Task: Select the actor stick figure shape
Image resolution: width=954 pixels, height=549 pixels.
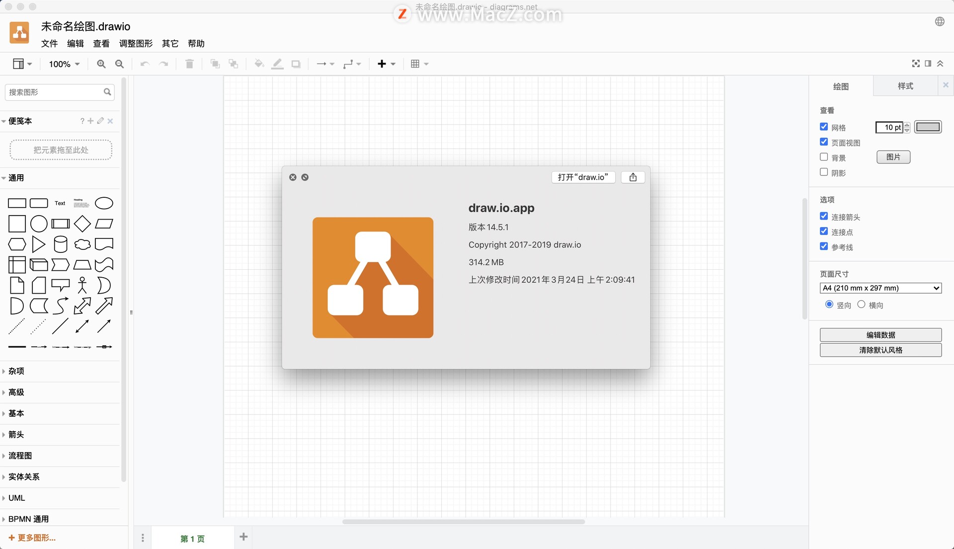Action: [x=82, y=285]
